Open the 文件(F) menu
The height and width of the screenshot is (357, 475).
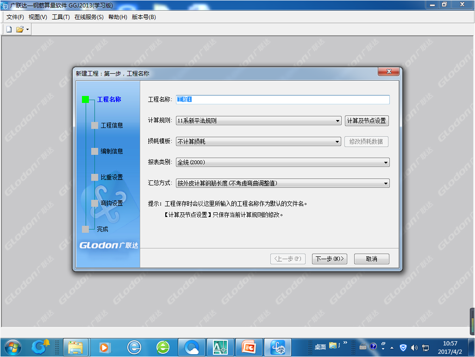coord(15,17)
